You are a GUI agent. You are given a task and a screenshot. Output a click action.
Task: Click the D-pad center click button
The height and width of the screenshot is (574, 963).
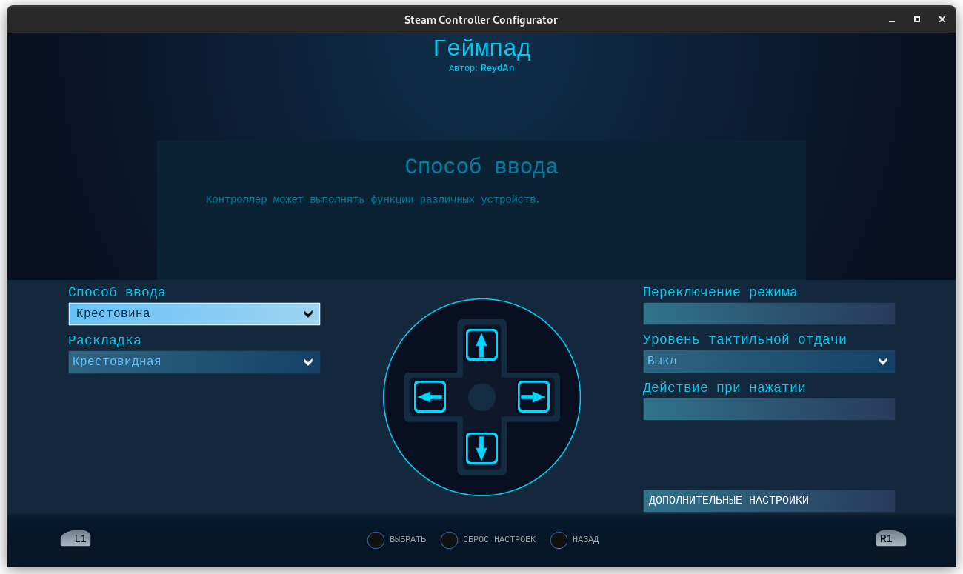[481, 397]
